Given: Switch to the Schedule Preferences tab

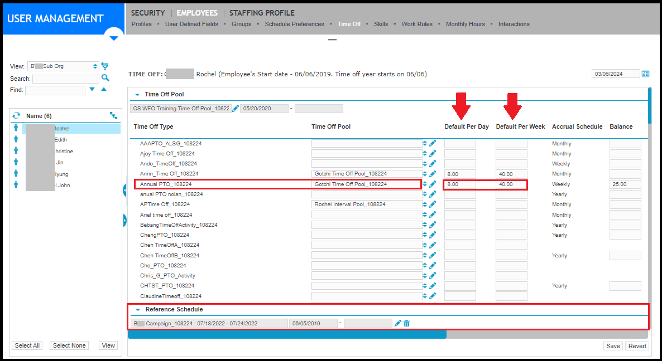Looking at the screenshot, I should point(294,24).
